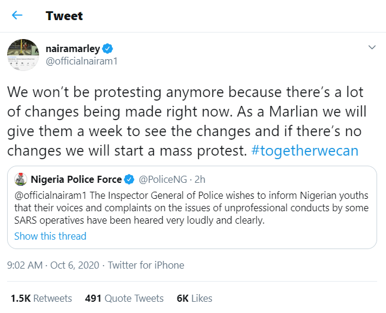Open Nigeria Police Force account name
This screenshot has width=386, height=313.
tap(76, 179)
